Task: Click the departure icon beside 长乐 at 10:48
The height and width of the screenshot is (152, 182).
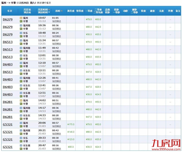Action: pyautogui.click(x=21, y=33)
